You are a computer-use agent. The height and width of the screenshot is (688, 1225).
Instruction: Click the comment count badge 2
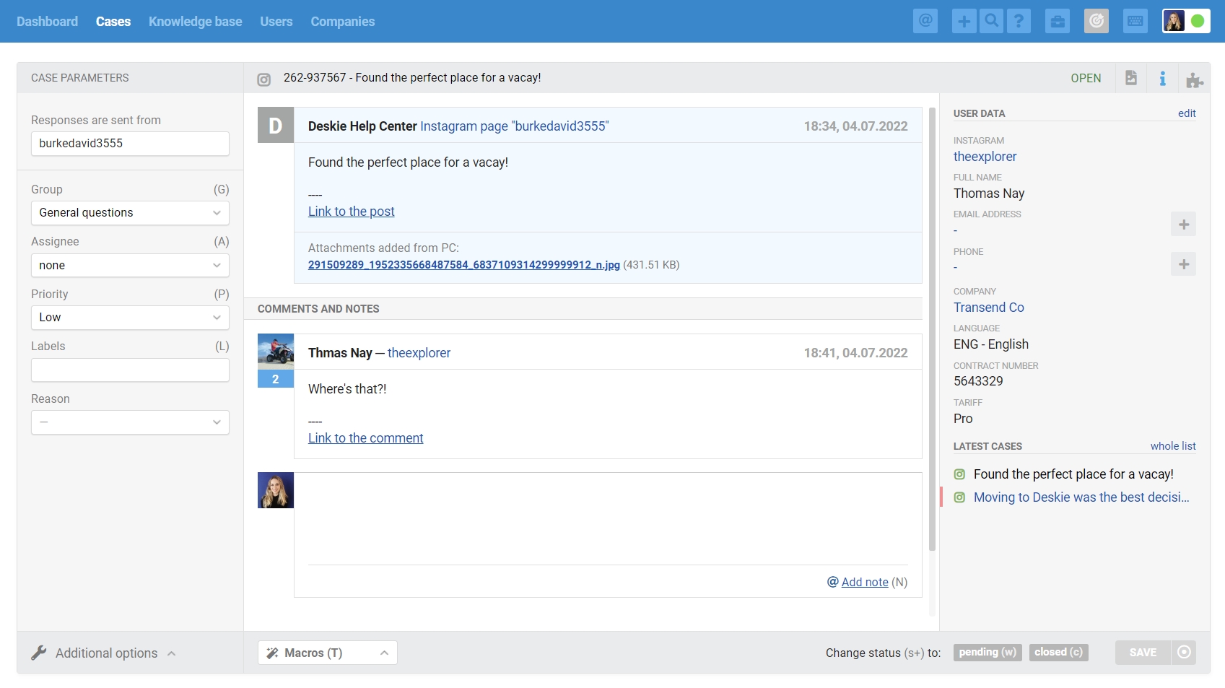tap(276, 379)
